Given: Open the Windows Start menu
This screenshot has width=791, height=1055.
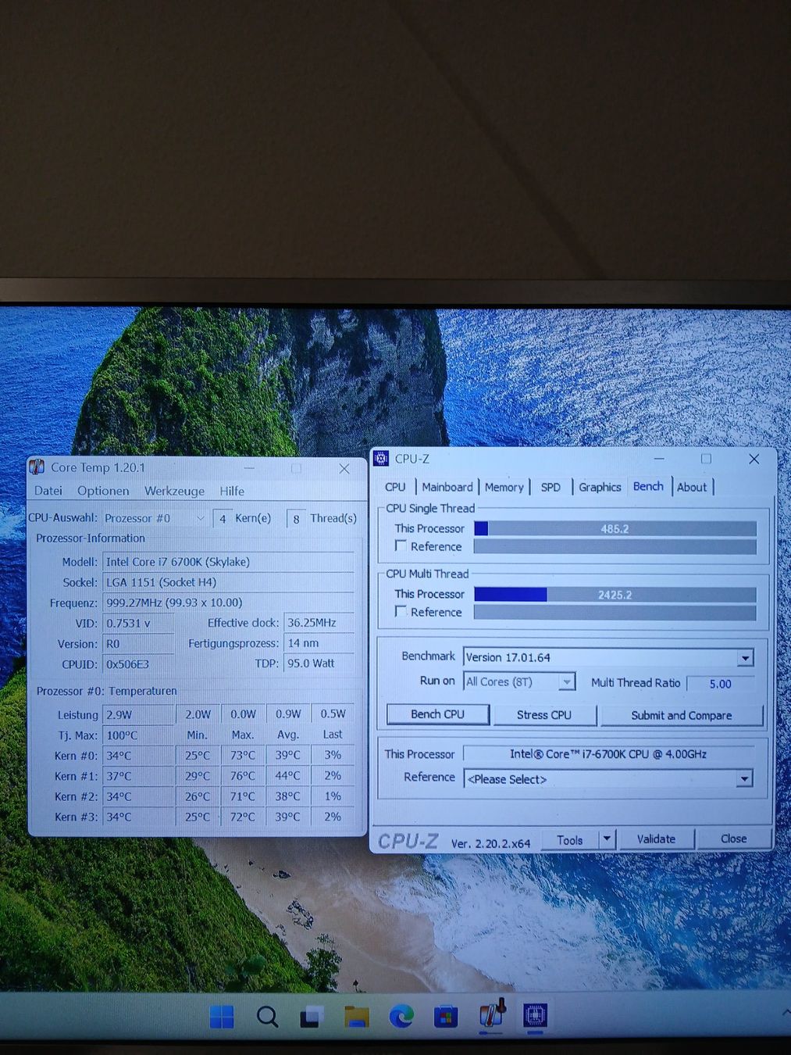Looking at the screenshot, I should (222, 1017).
